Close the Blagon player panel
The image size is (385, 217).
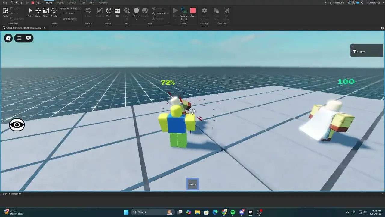pos(353,46)
